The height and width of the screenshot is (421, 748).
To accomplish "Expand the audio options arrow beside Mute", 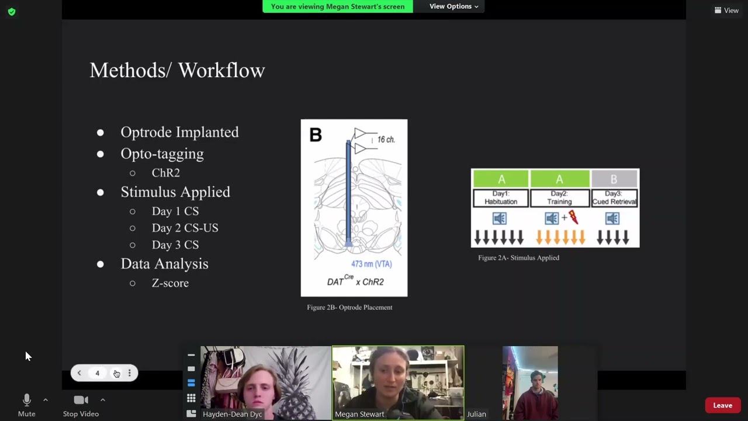I will [x=46, y=400].
